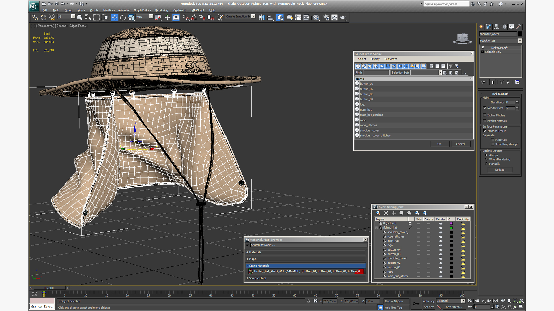This screenshot has width=554, height=311.
Task: Click the Select and Link icon
Action: 35,18
